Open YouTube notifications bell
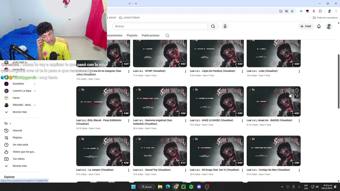Screen dimensions: 340x191 (x=319, y=26)
